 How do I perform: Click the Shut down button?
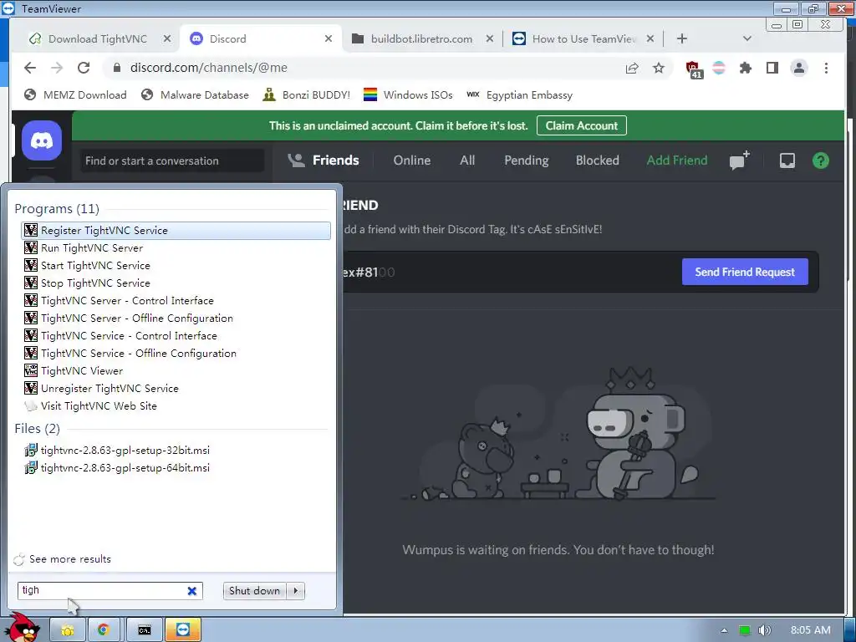pos(254,591)
